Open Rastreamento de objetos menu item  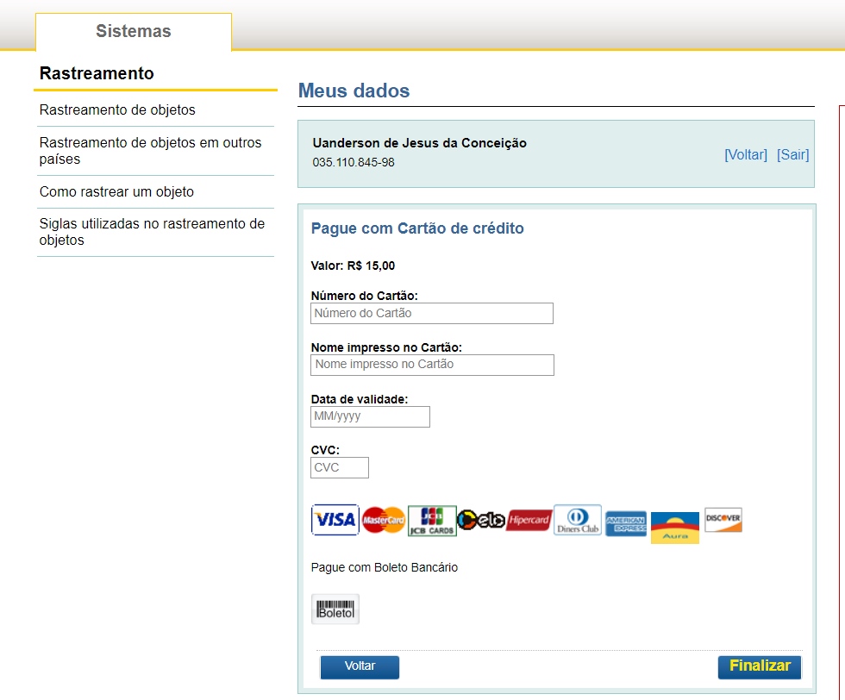(x=117, y=110)
